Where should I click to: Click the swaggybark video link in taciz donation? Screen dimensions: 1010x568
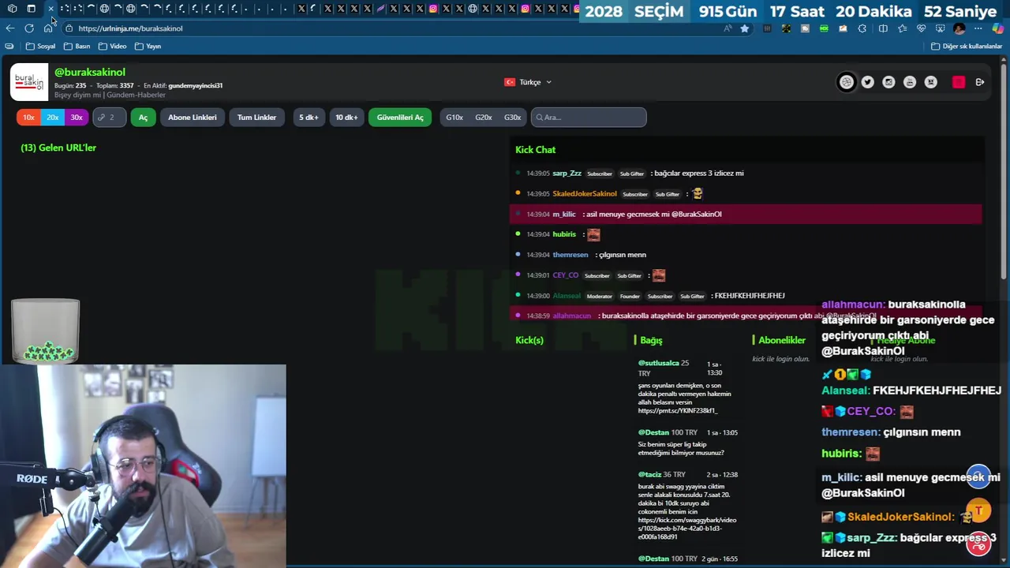tap(686, 529)
